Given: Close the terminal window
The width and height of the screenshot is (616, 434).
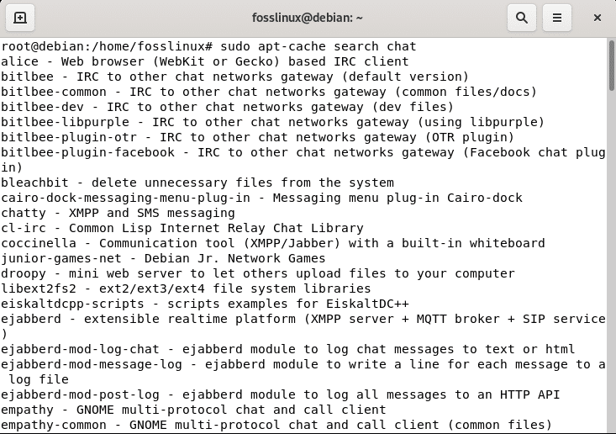Looking at the screenshot, I should [x=597, y=17].
